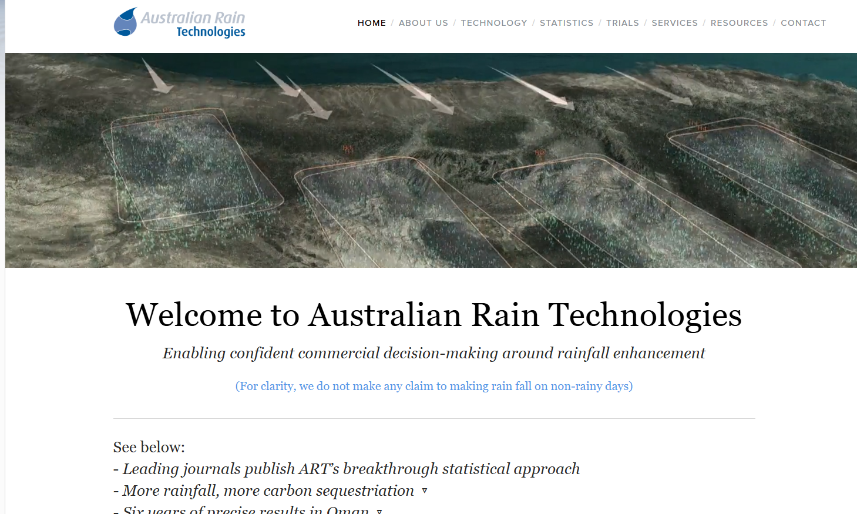Viewport: 857px width, 514px height.
Task: Open 'Leading journals publish ART's breakthrough statistical approach'
Action: [x=351, y=469]
